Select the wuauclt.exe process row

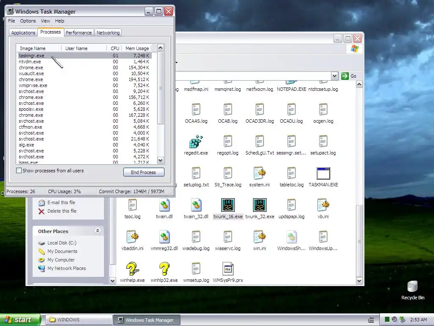click(x=84, y=73)
